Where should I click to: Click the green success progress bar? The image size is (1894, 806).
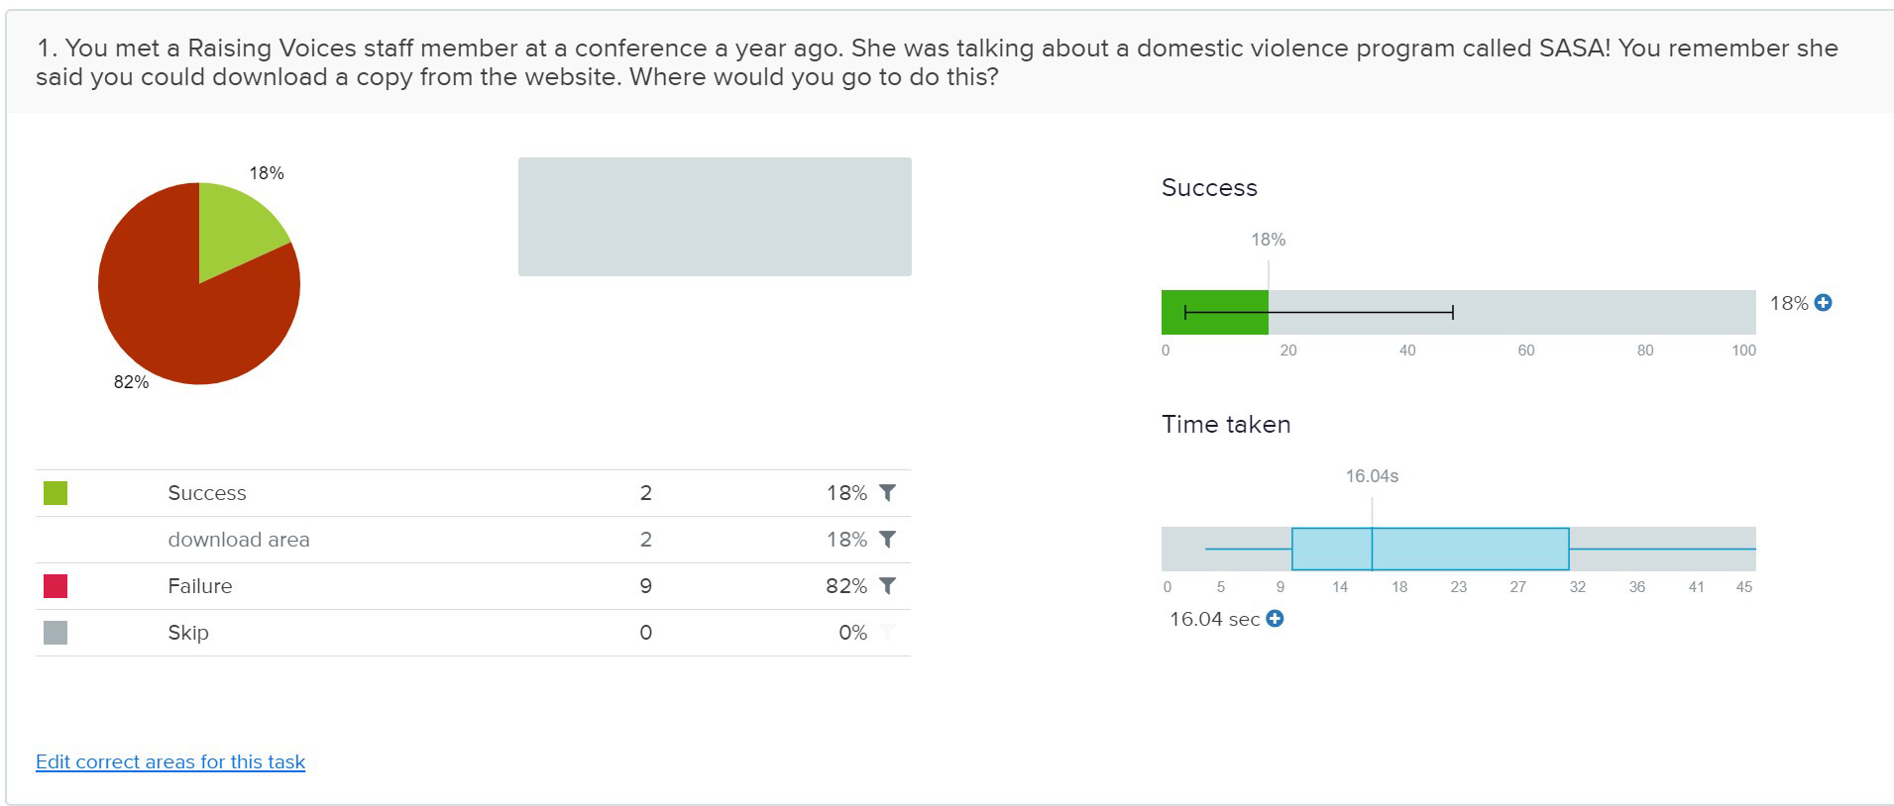1214,312
